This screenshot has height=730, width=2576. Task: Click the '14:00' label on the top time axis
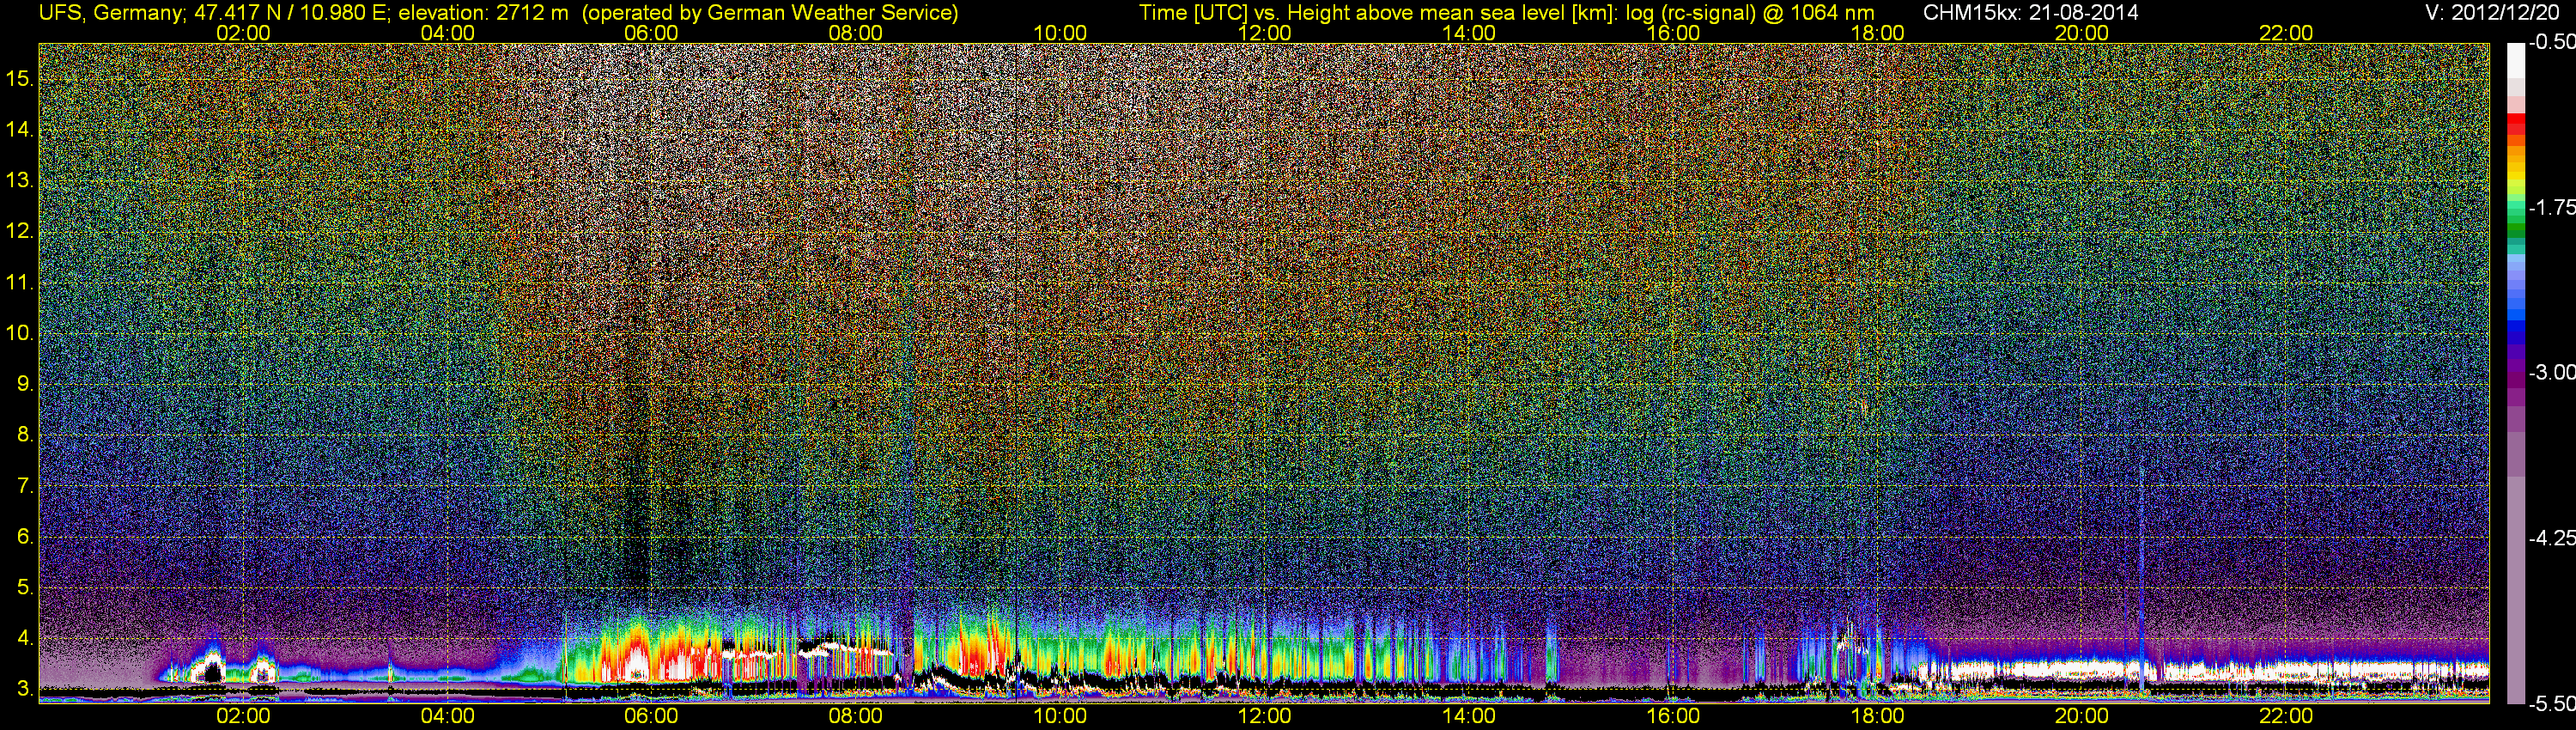1468,33
